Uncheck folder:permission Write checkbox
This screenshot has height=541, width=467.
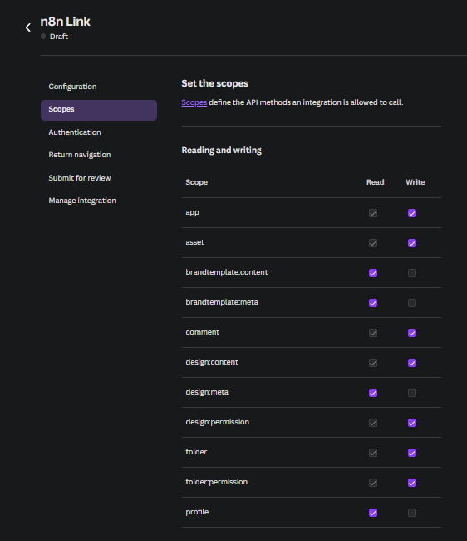tap(412, 483)
